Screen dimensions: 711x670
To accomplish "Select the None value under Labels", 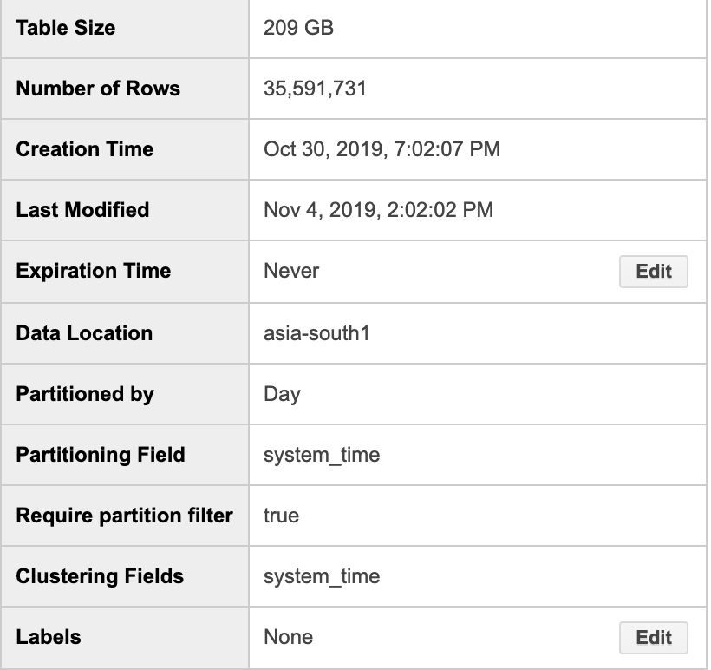I will (287, 638).
